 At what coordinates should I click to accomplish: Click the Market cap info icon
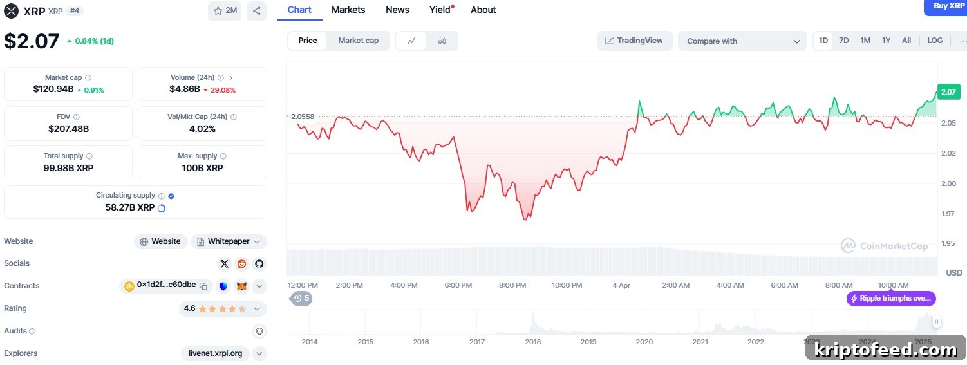tap(88, 78)
